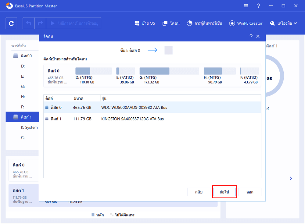The height and width of the screenshot is (224, 305).
Task: Click the D: (NTFS) partition bar
Action: click(x=94, y=71)
